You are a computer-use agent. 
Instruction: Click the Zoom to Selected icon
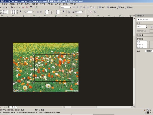click(81, 8)
